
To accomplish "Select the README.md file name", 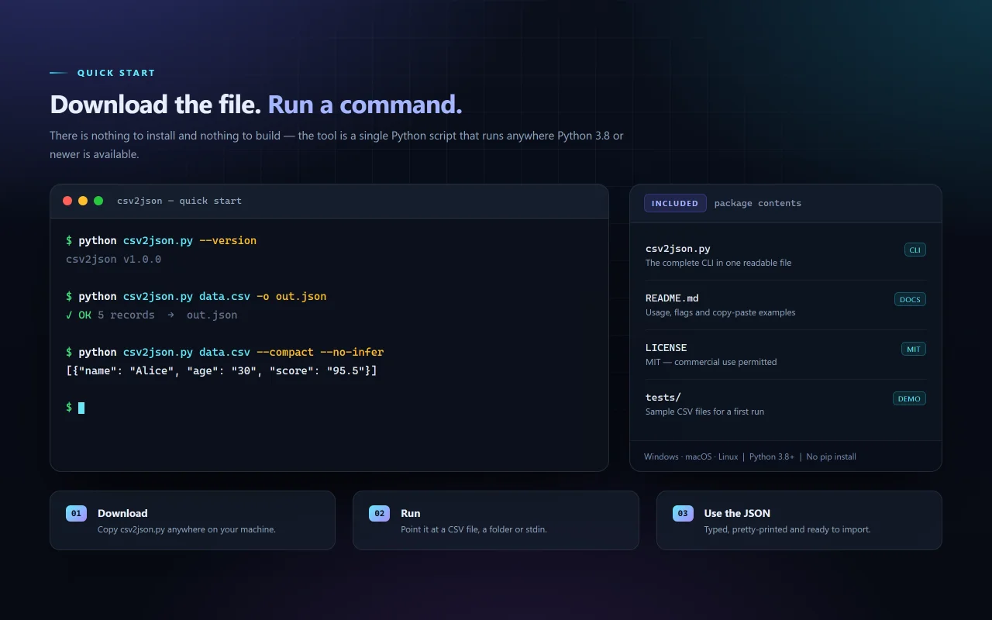I will click(x=672, y=298).
